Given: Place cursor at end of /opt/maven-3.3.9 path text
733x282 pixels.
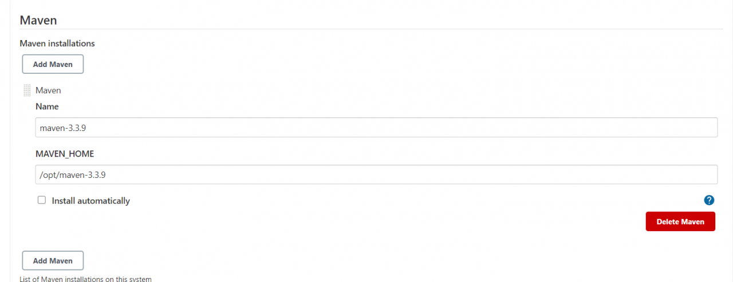Looking at the screenshot, I should coord(107,175).
